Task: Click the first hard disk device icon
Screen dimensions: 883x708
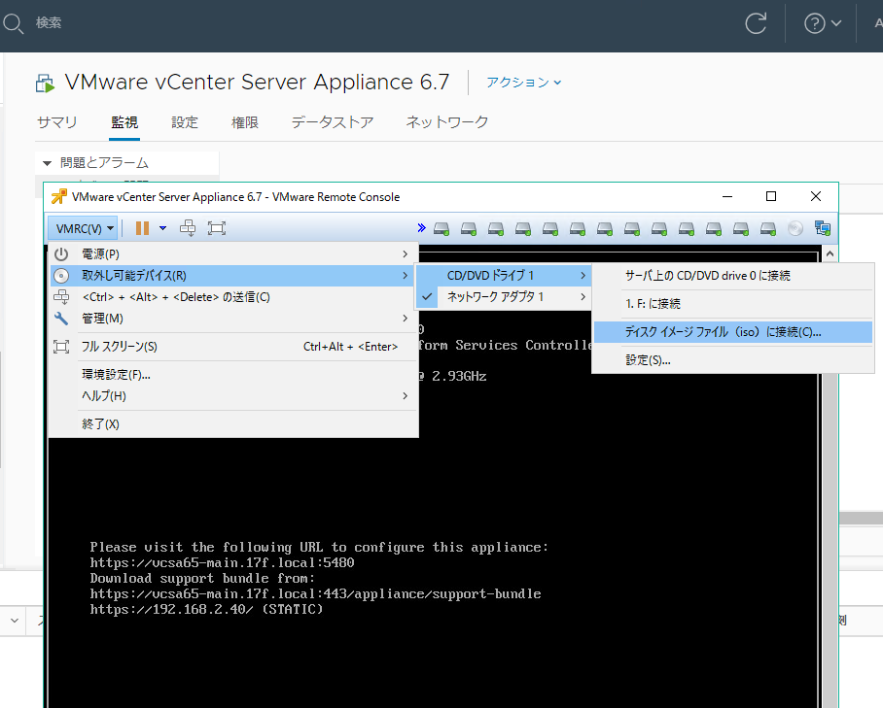Action: point(441,228)
